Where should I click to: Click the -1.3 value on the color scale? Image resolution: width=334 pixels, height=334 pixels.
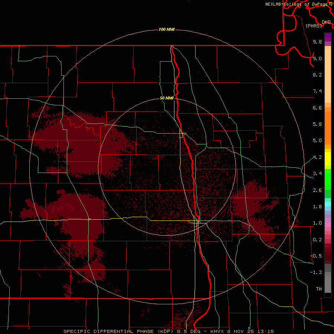pos(316,272)
